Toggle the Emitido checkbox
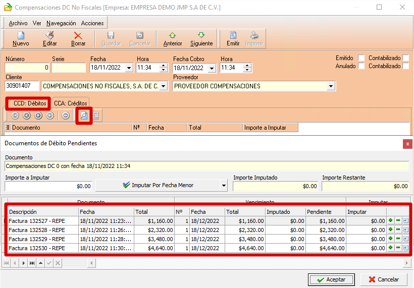414x288 pixels. click(361, 58)
